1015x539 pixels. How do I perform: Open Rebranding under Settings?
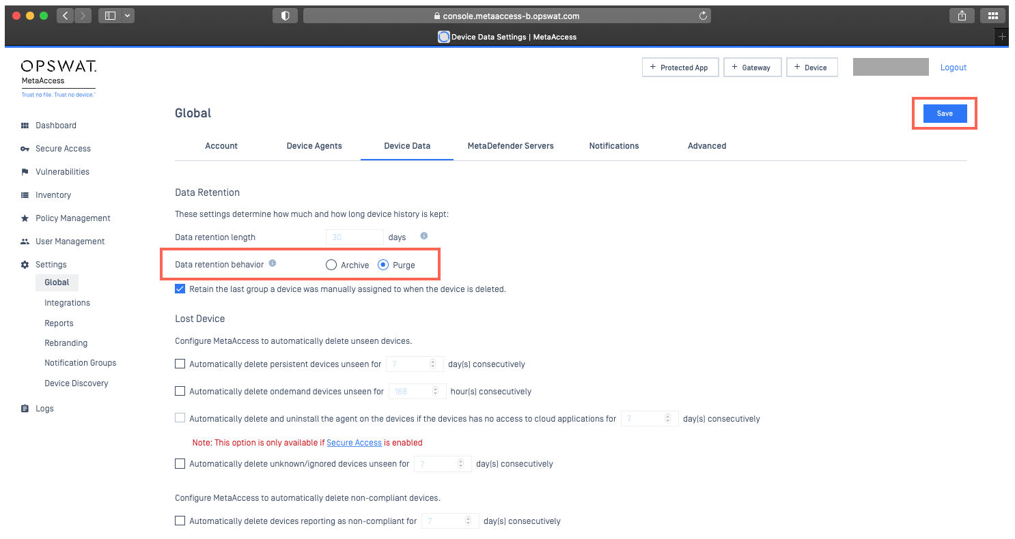click(x=66, y=343)
